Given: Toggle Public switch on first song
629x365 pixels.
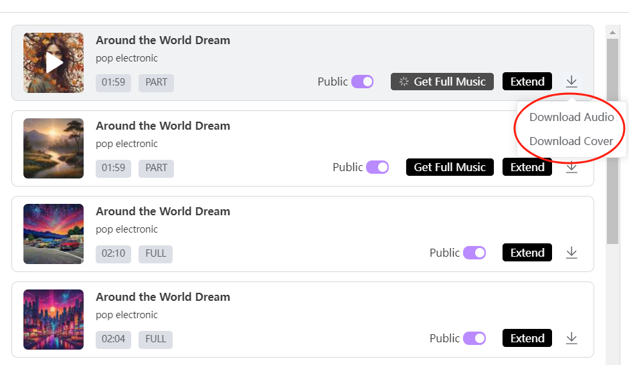Looking at the screenshot, I should (362, 82).
